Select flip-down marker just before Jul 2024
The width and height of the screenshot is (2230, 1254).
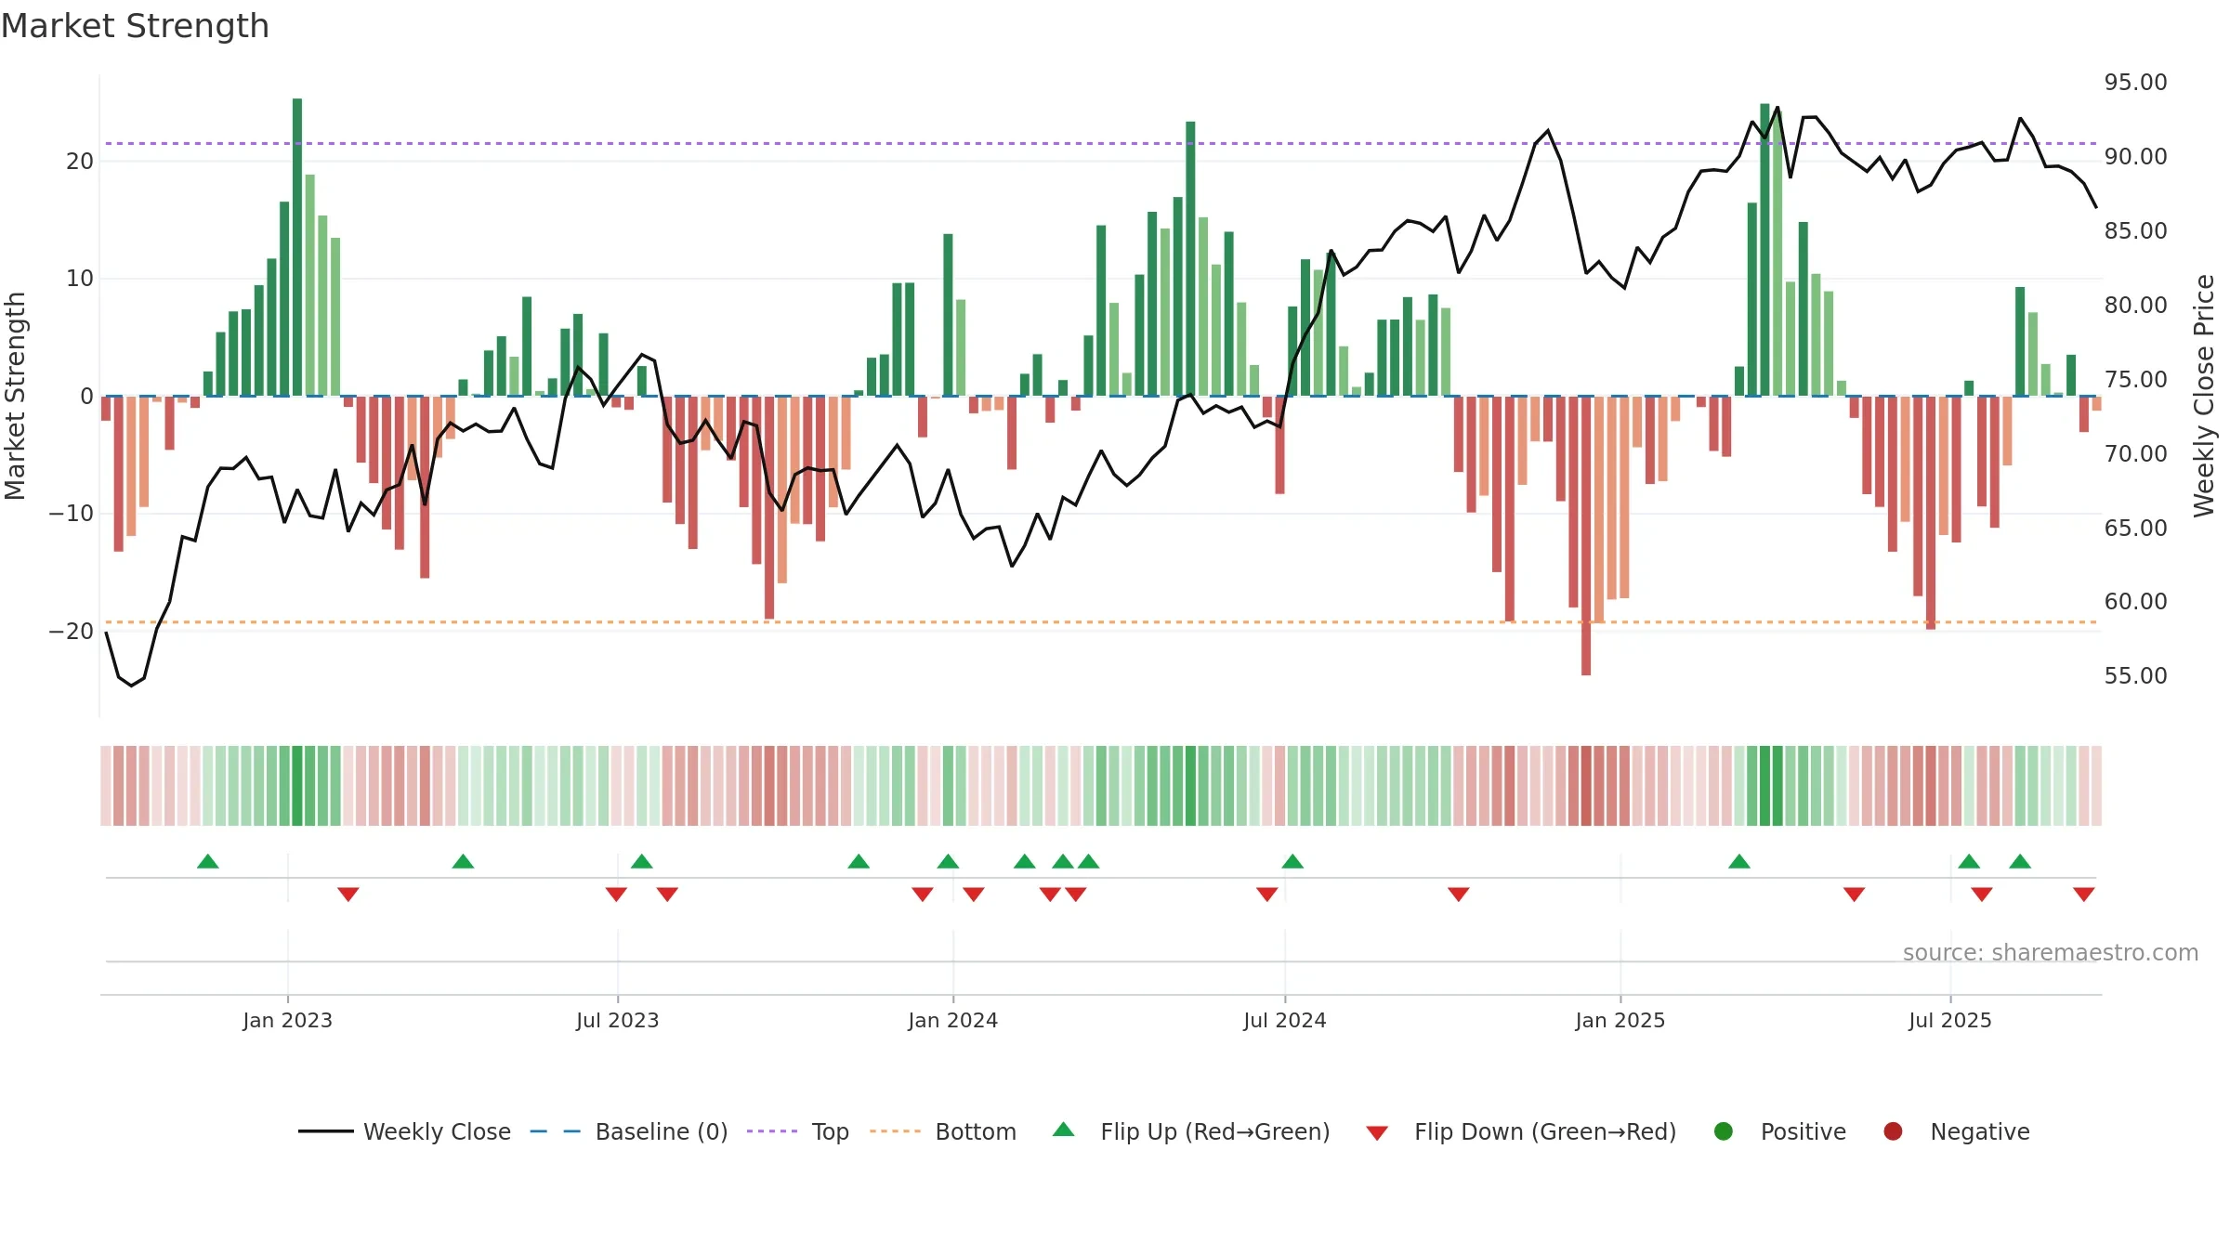point(1267,895)
